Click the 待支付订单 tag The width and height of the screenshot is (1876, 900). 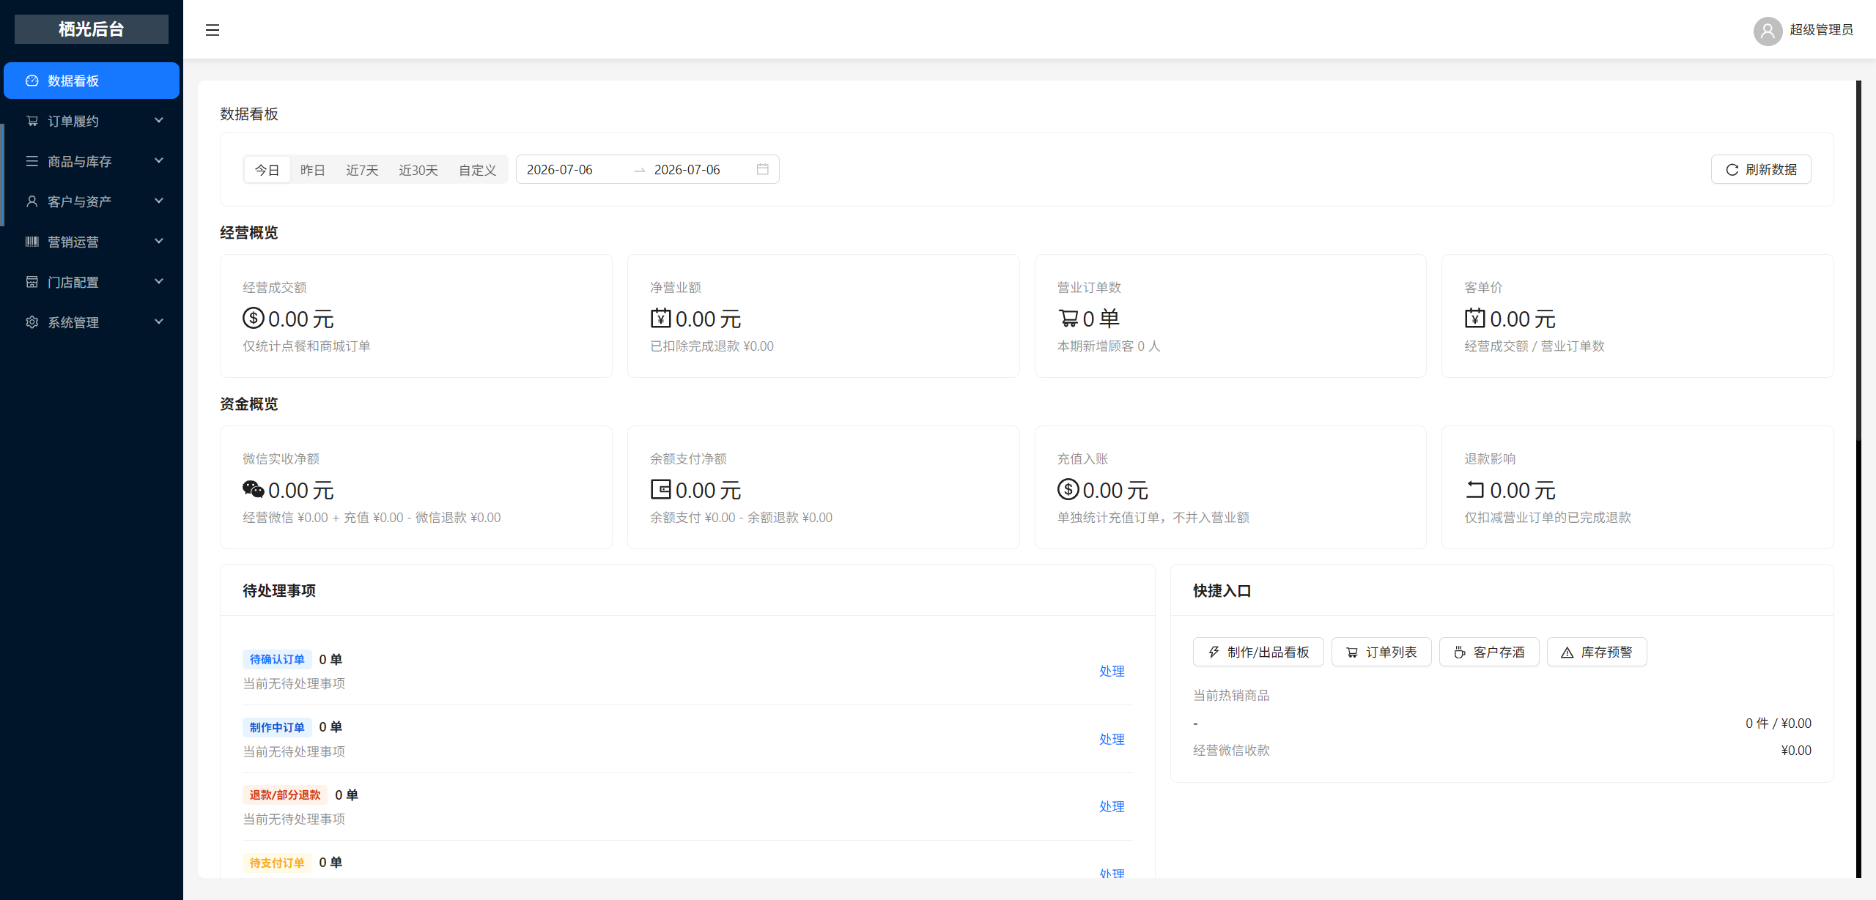277,863
